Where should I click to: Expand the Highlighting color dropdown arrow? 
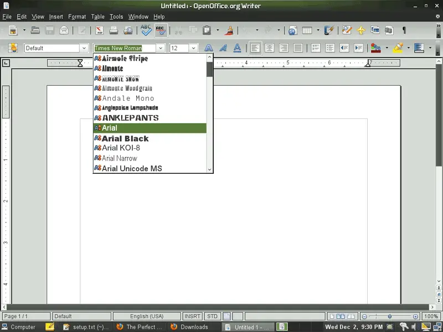pyautogui.click(x=409, y=48)
